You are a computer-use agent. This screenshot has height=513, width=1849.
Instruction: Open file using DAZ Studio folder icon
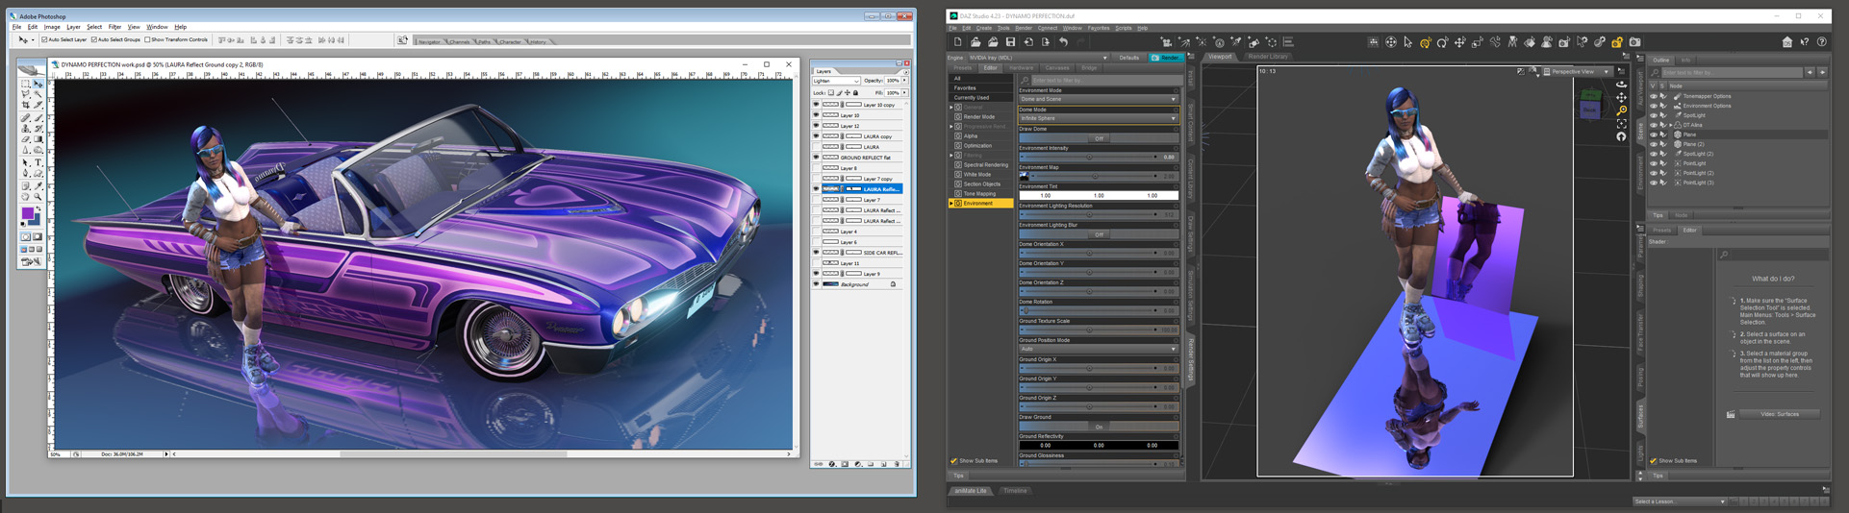[975, 42]
